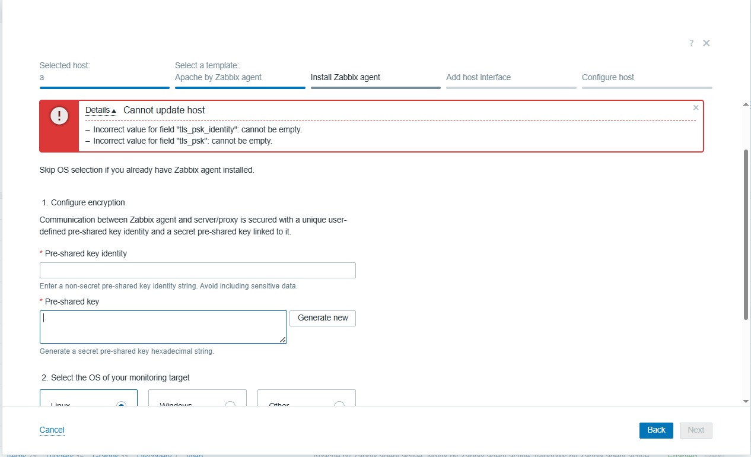Click the scrollbar up arrow

point(746,105)
